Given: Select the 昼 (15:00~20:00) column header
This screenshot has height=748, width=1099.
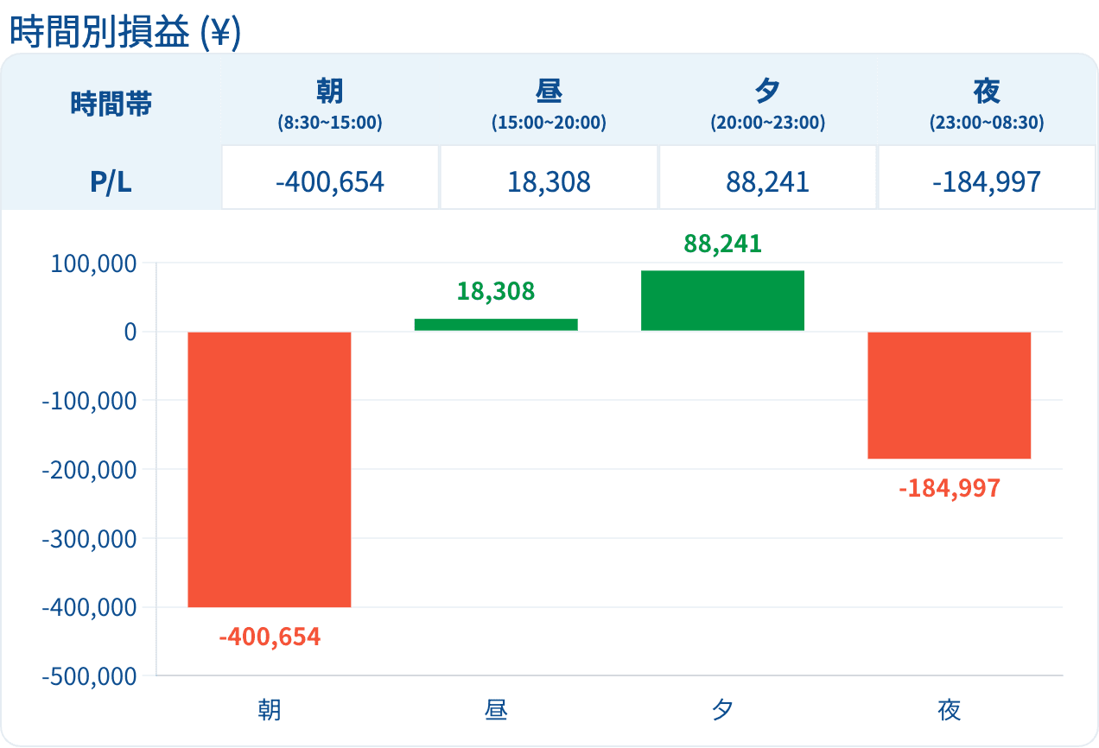Looking at the screenshot, I should 549,105.
